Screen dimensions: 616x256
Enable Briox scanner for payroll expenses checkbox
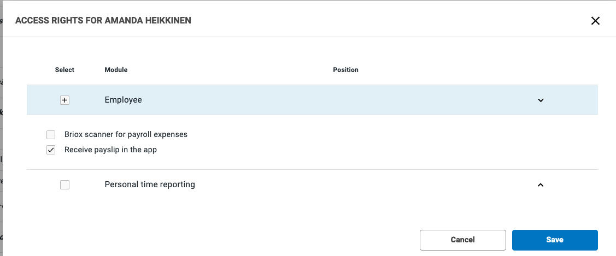tap(51, 134)
